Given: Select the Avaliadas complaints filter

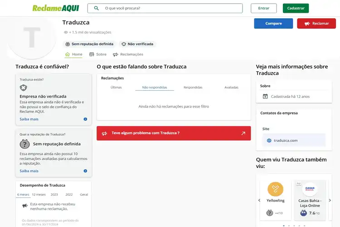Looking at the screenshot, I should coord(231,87).
